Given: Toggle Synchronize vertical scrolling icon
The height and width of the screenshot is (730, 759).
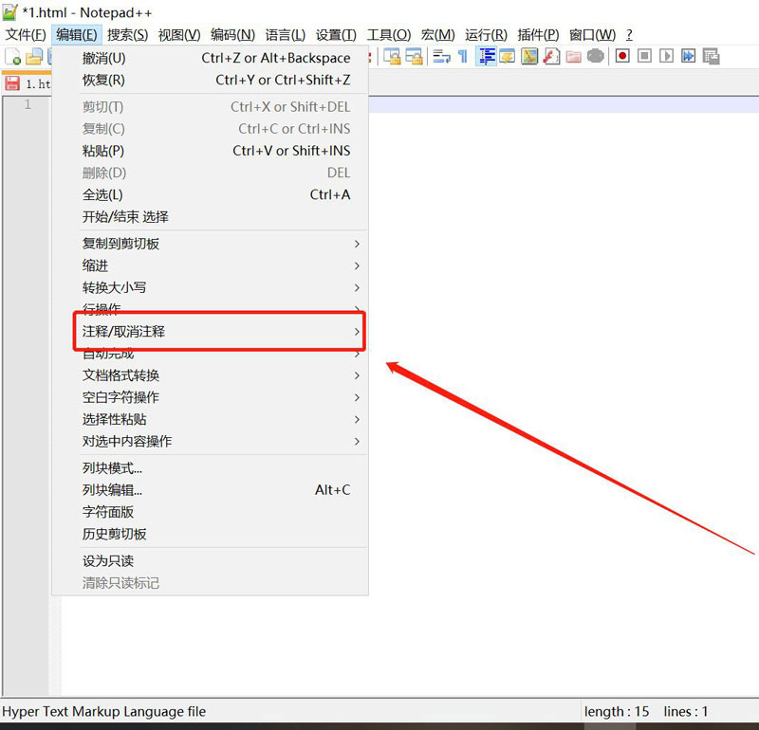Looking at the screenshot, I should [x=392, y=57].
